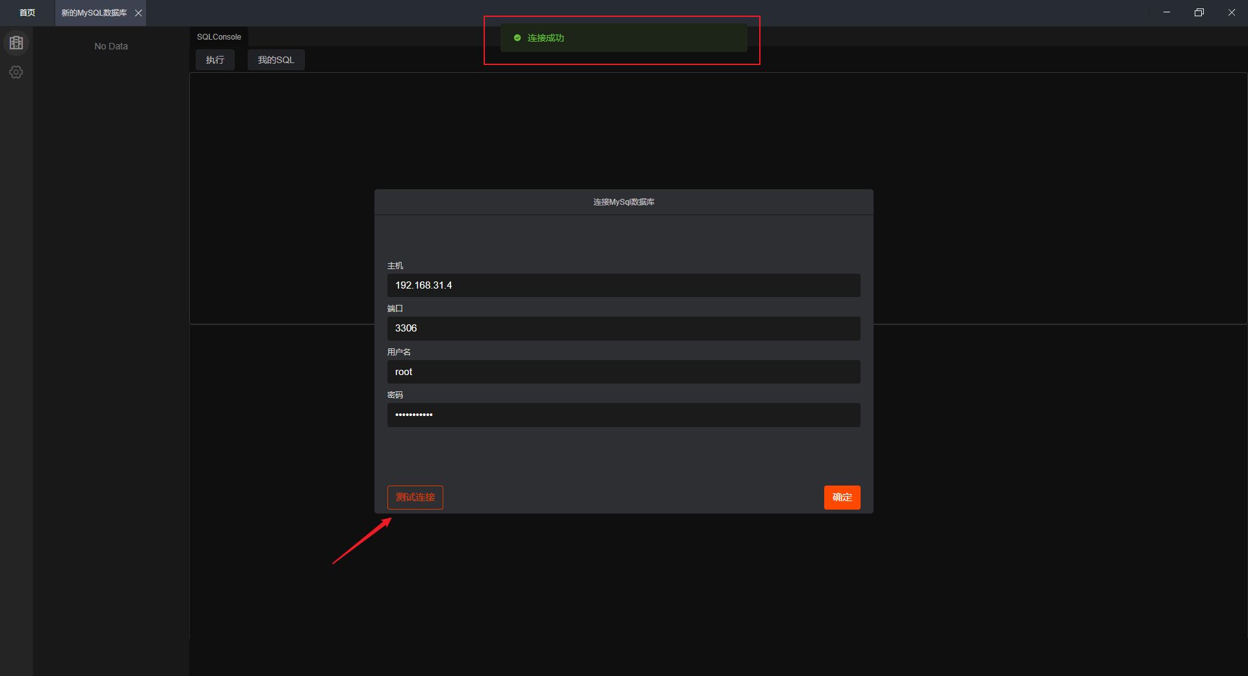This screenshot has width=1248, height=676.
Task: Click the 连接成功 notification message
Action: point(546,38)
